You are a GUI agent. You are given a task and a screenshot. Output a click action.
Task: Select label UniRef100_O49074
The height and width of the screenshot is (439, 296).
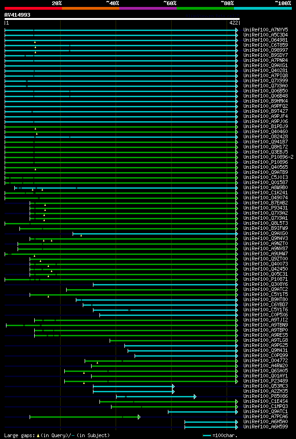266,198
